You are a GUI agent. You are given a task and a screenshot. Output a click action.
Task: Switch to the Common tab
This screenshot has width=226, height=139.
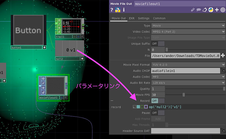(x=159, y=18)
